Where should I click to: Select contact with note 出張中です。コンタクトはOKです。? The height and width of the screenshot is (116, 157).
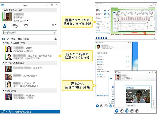(30, 57)
